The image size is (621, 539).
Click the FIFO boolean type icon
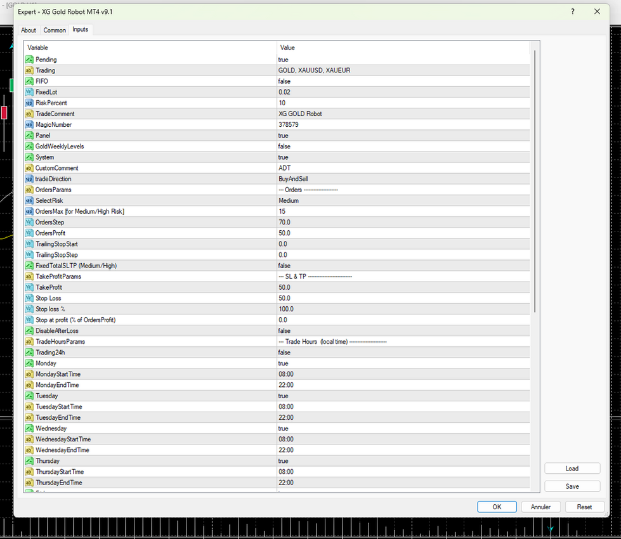tap(29, 81)
